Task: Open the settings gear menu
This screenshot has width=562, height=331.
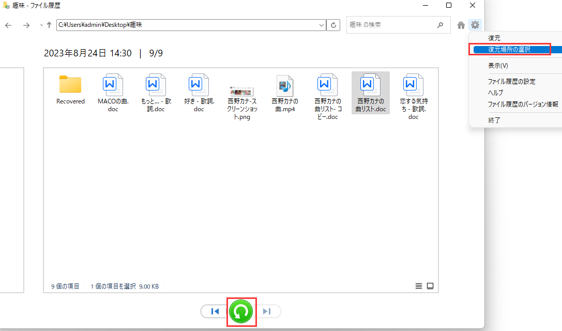Action: click(475, 25)
